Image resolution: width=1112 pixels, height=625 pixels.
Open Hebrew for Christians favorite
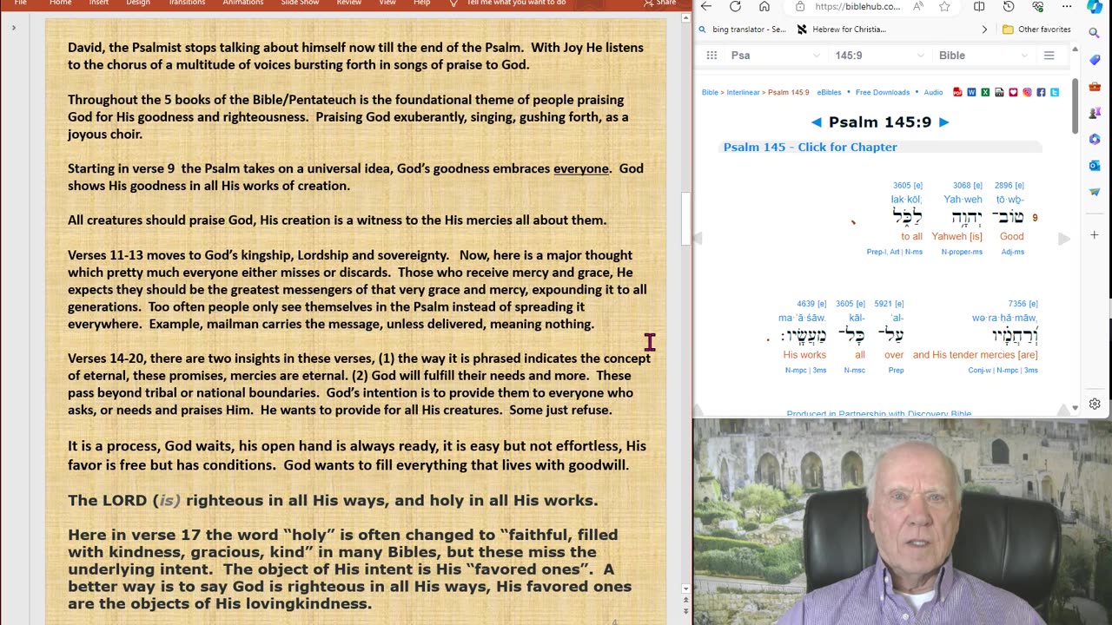pyautogui.click(x=842, y=30)
